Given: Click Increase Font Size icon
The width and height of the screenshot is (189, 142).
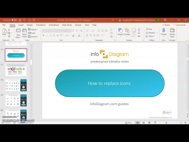Looking at the screenshot, I should coord(73,31).
